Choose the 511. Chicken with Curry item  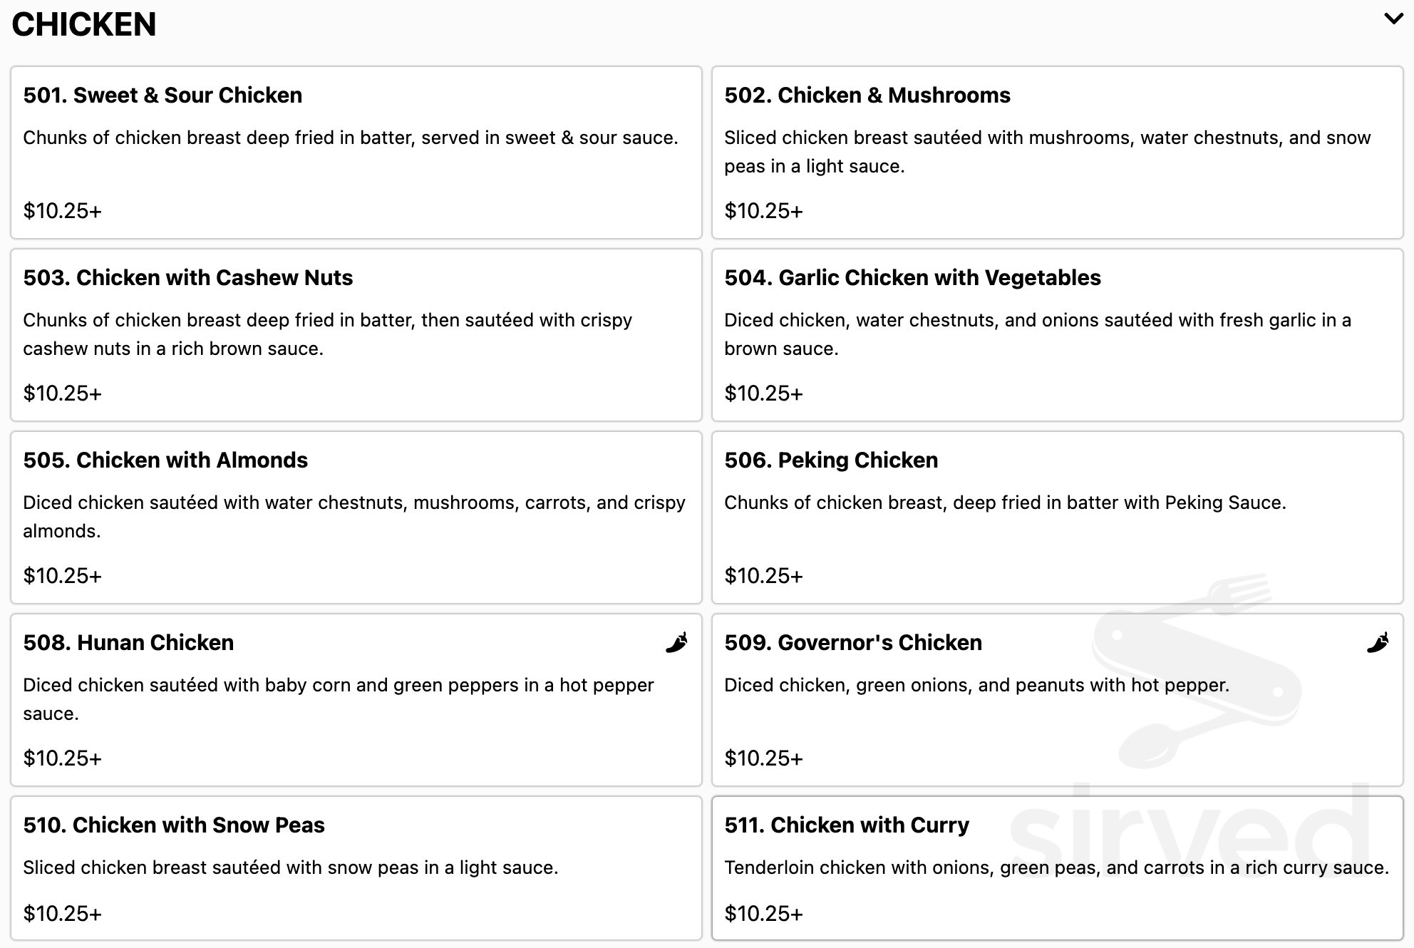pos(1057,868)
